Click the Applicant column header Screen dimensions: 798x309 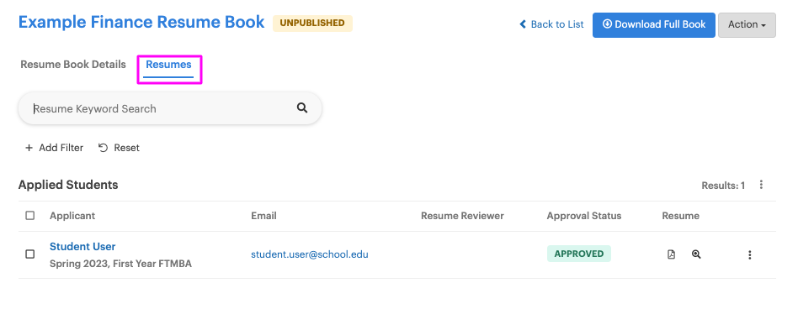pyautogui.click(x=72, y=216)
